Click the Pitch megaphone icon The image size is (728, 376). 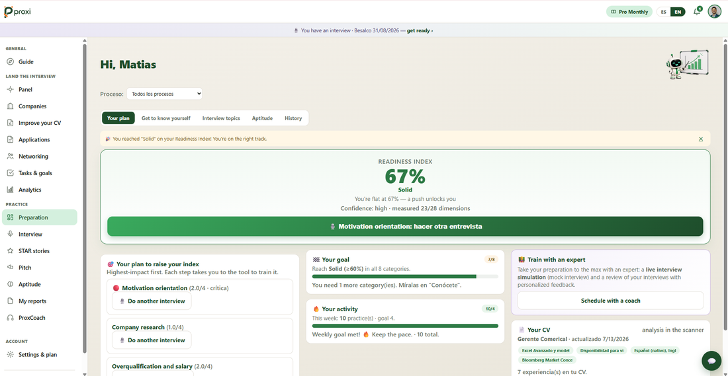coord(10,268)
